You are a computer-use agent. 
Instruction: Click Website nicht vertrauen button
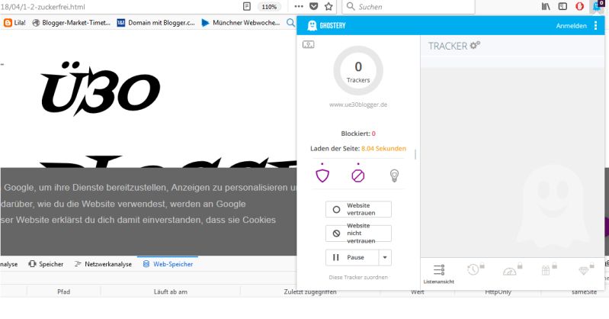click(358, 234)
